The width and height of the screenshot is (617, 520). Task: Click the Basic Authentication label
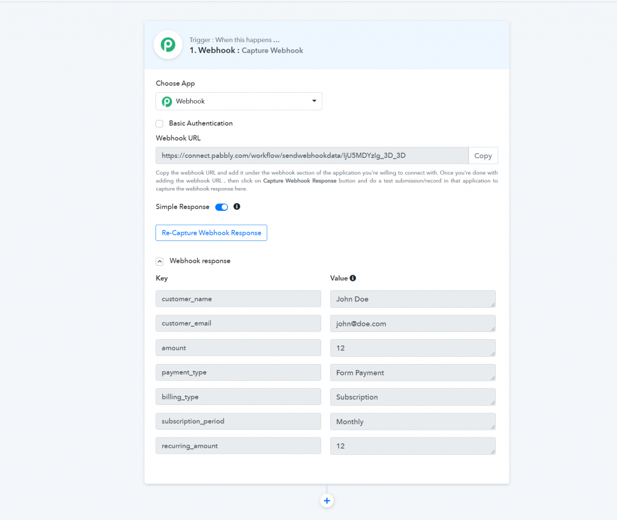pyautogui.click(x=201, y=123)
